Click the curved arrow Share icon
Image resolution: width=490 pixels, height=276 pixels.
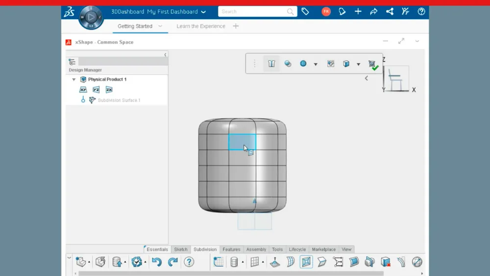click(374, 12)
